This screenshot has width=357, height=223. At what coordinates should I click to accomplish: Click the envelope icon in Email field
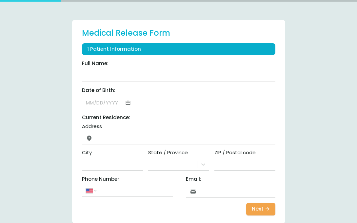tap(193, 192)
